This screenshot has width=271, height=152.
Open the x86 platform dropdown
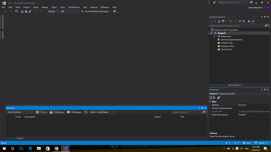[70, 11]
